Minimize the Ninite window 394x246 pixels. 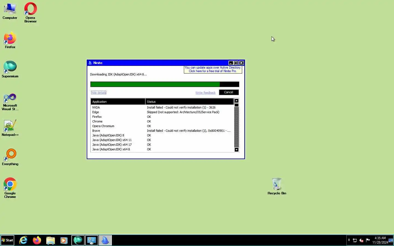(x=231, y=63)
